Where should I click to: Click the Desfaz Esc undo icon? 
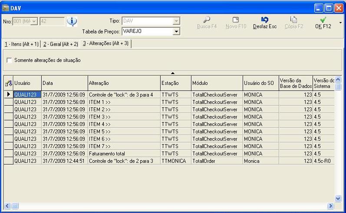(x=264, y=20)
